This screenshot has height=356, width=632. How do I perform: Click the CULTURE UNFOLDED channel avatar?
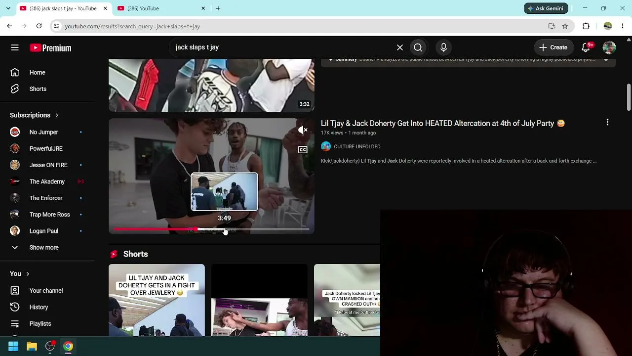[326, 146]
